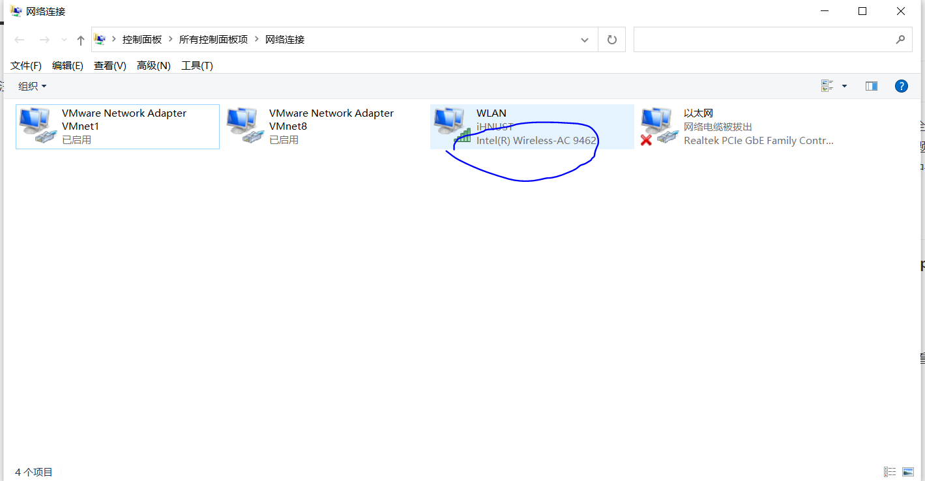Image resolution: width=925 pixels, height=481 pixels.
Task: Go up one level with Up arrow
Action: 81,40
